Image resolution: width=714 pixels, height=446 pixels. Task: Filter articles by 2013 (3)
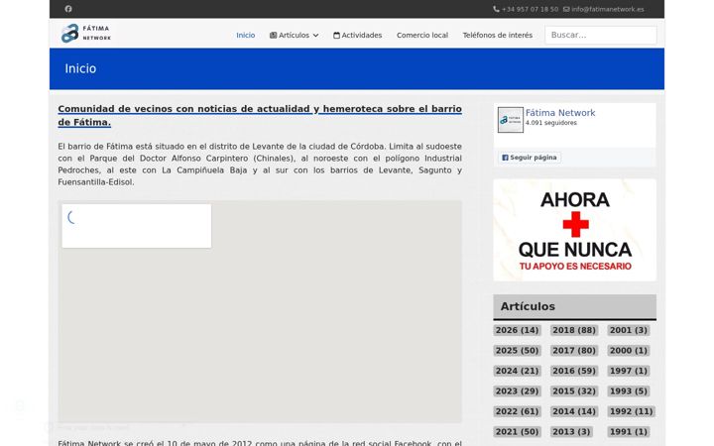click(x=571, y=432)
